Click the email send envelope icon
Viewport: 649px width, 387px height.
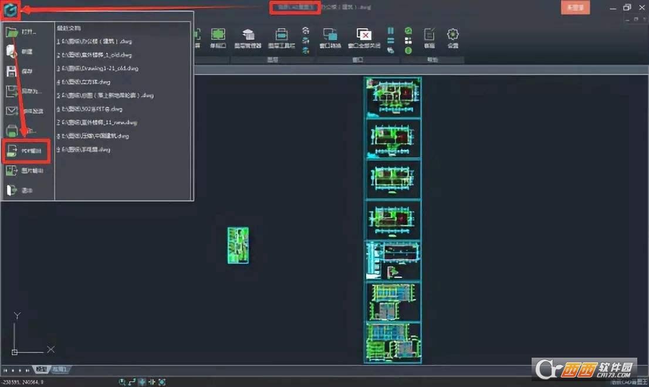point(11,111)
